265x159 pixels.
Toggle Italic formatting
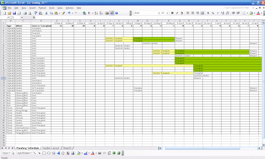tap(177, 13)
